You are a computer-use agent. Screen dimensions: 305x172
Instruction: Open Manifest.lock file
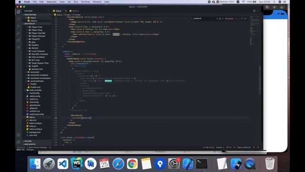(37, 69)
